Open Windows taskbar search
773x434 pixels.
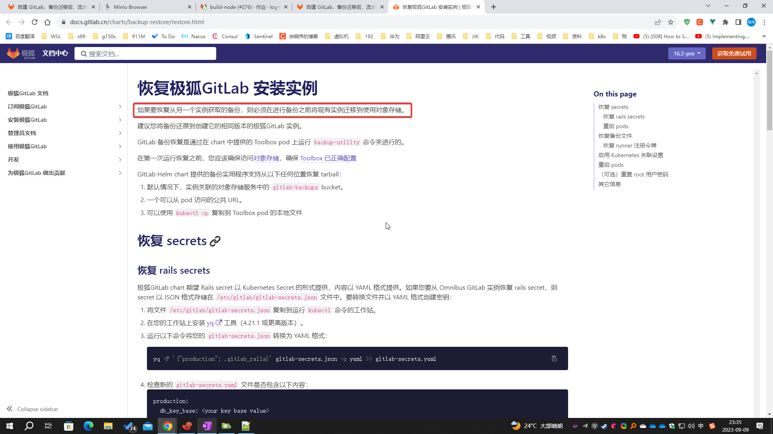point(29,426)
